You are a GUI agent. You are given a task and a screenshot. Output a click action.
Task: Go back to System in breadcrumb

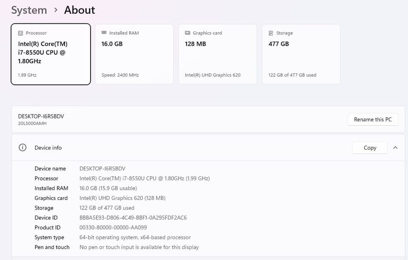tap(29, 10)
